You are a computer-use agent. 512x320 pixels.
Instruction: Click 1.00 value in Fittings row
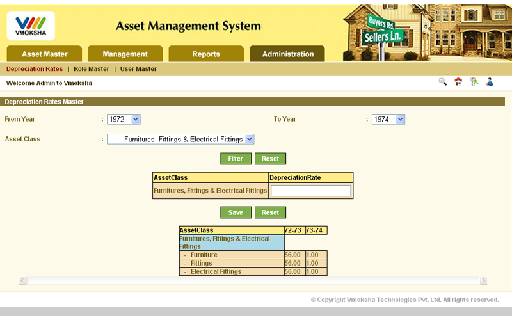[x=316, y=263]
